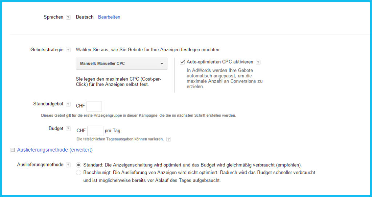Open the Manuell: Manueller CPC dropdown
Viewport: 372px width, 197px height.
[121, 64]
